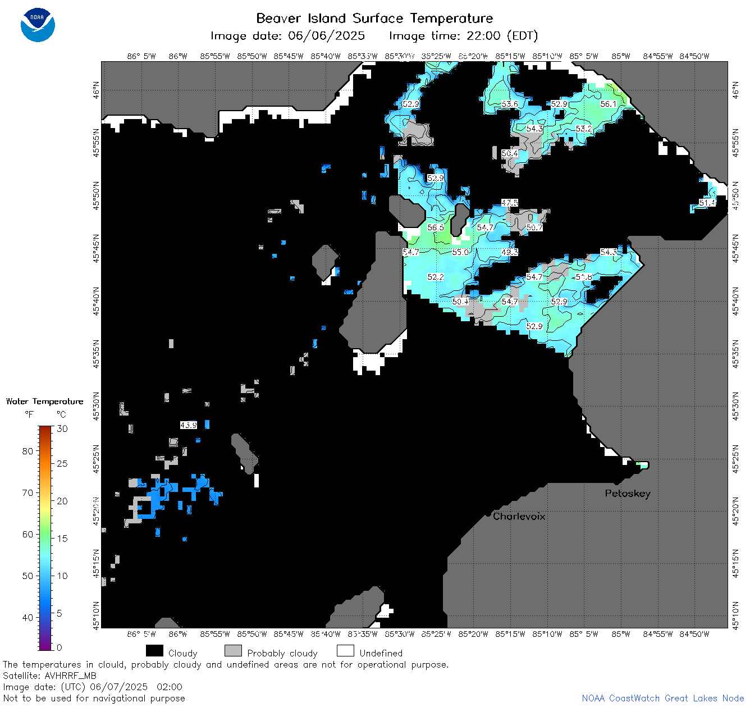Click the 'Image time: 22:00 (EDT)' text
The image size is (750, 707).
(x=463, y=36)
